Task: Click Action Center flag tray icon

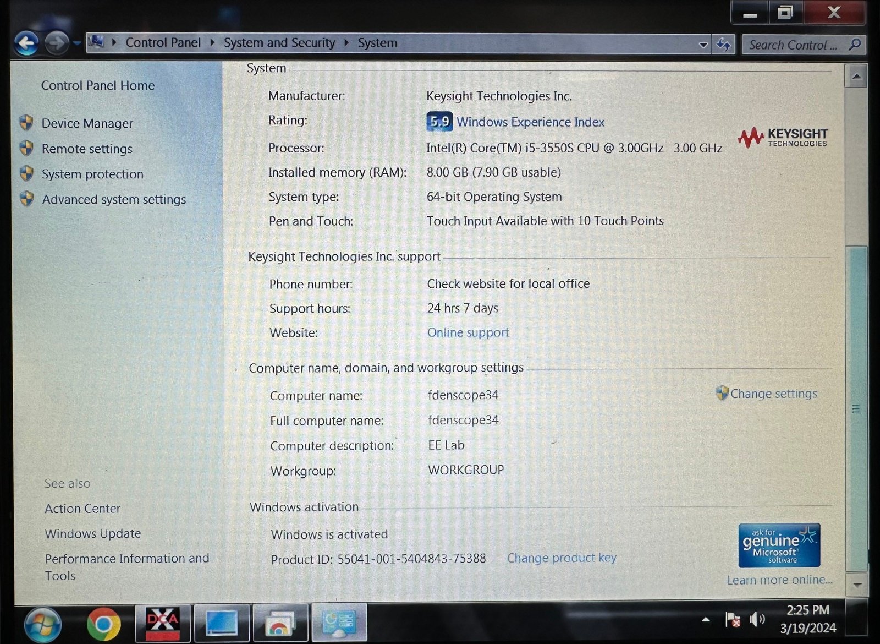Action: coord(733,620)
